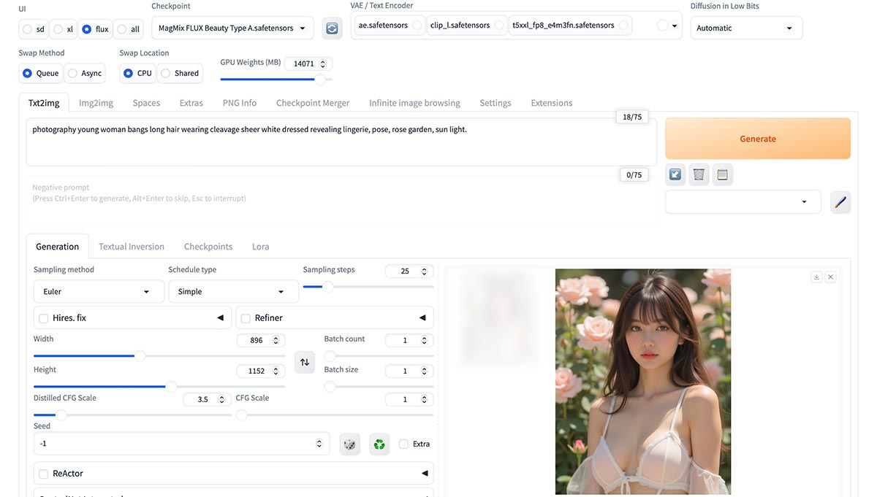Select the Async swap method radio button

[x=72, y=73]
